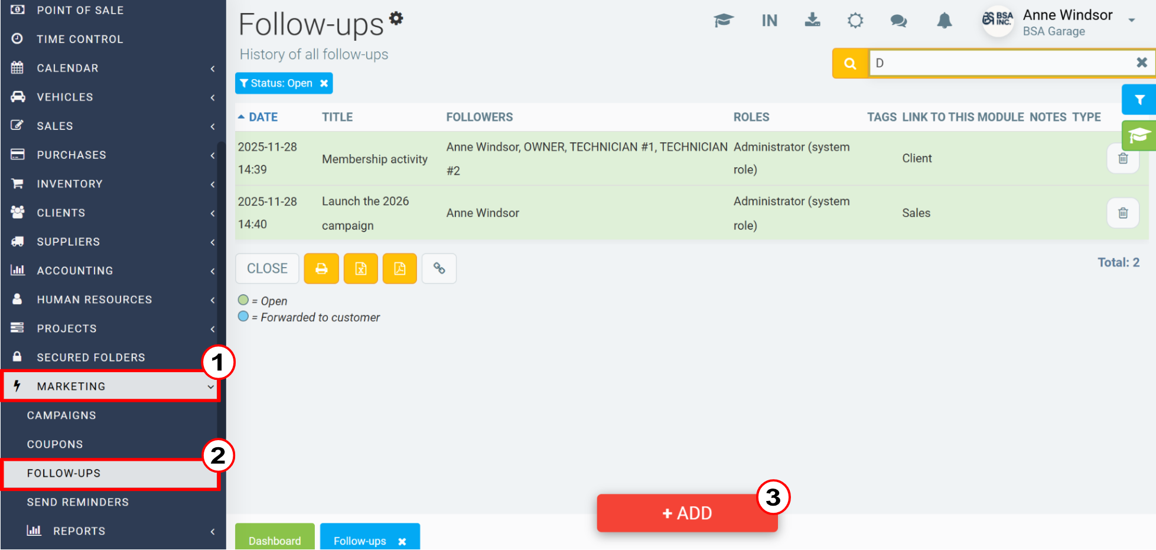The height and width of the screenshot is (550, 1156).
Task: Export follow-ups to Excel file
Action: tap(360, 269)
